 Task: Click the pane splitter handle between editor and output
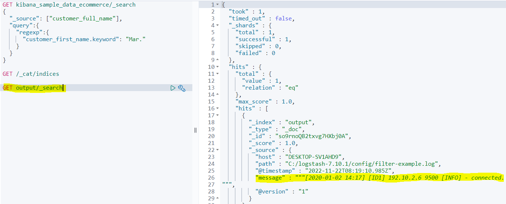point(195,130)
